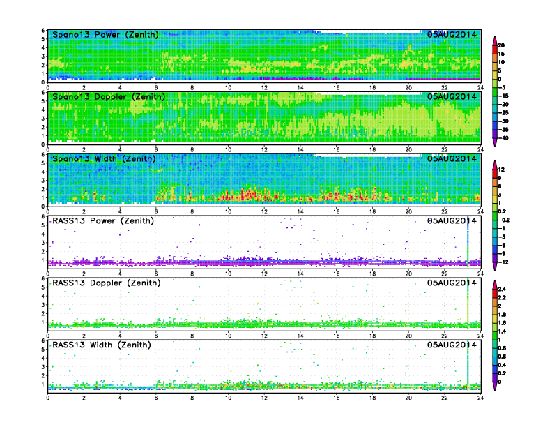Image resolution: width=552 pixels, height=427 pixels.
Task: Click 05AUG2014 date in Spano13 Doppler panel
Action: point(452,96)
